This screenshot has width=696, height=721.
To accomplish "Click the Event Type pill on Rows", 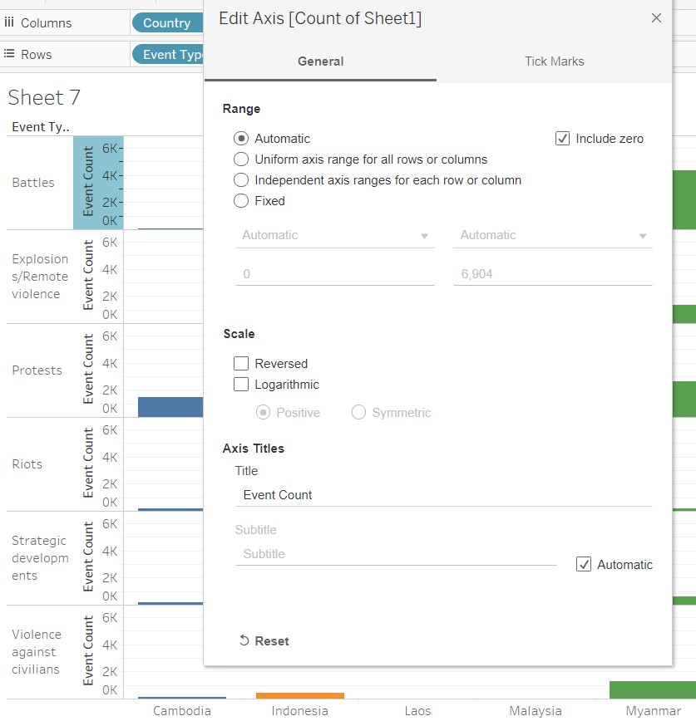I will tap(169, 55).
